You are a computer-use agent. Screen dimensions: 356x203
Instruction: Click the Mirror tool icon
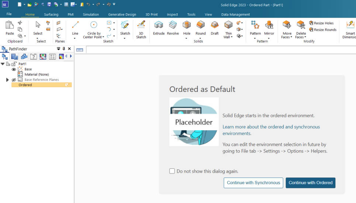[269, 27]
